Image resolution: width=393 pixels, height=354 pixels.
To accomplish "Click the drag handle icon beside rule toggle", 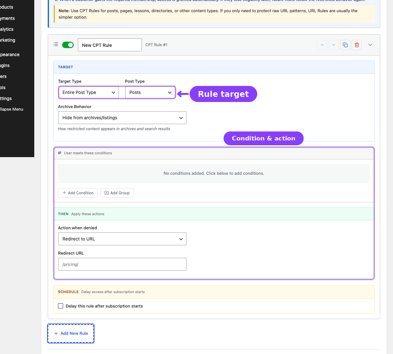I will click(56, 45).
